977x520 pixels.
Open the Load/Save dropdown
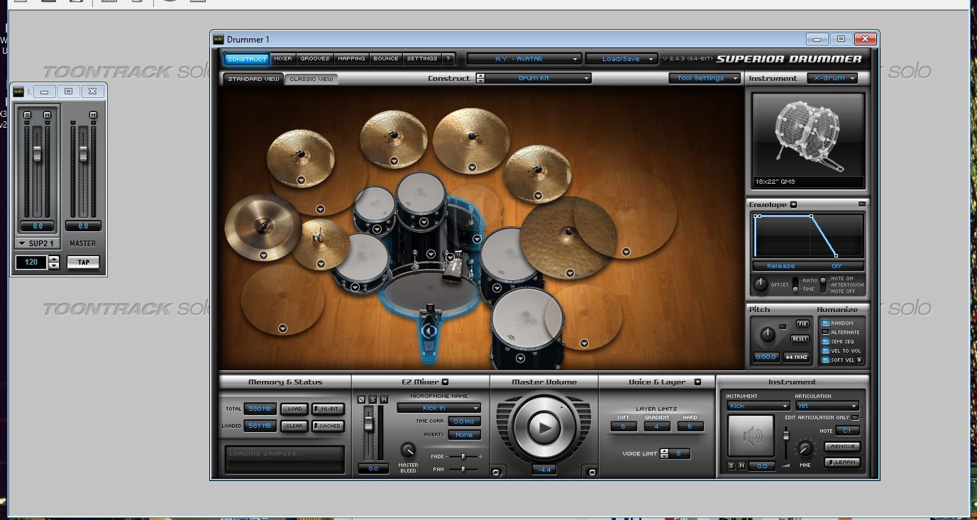point(621,59)
